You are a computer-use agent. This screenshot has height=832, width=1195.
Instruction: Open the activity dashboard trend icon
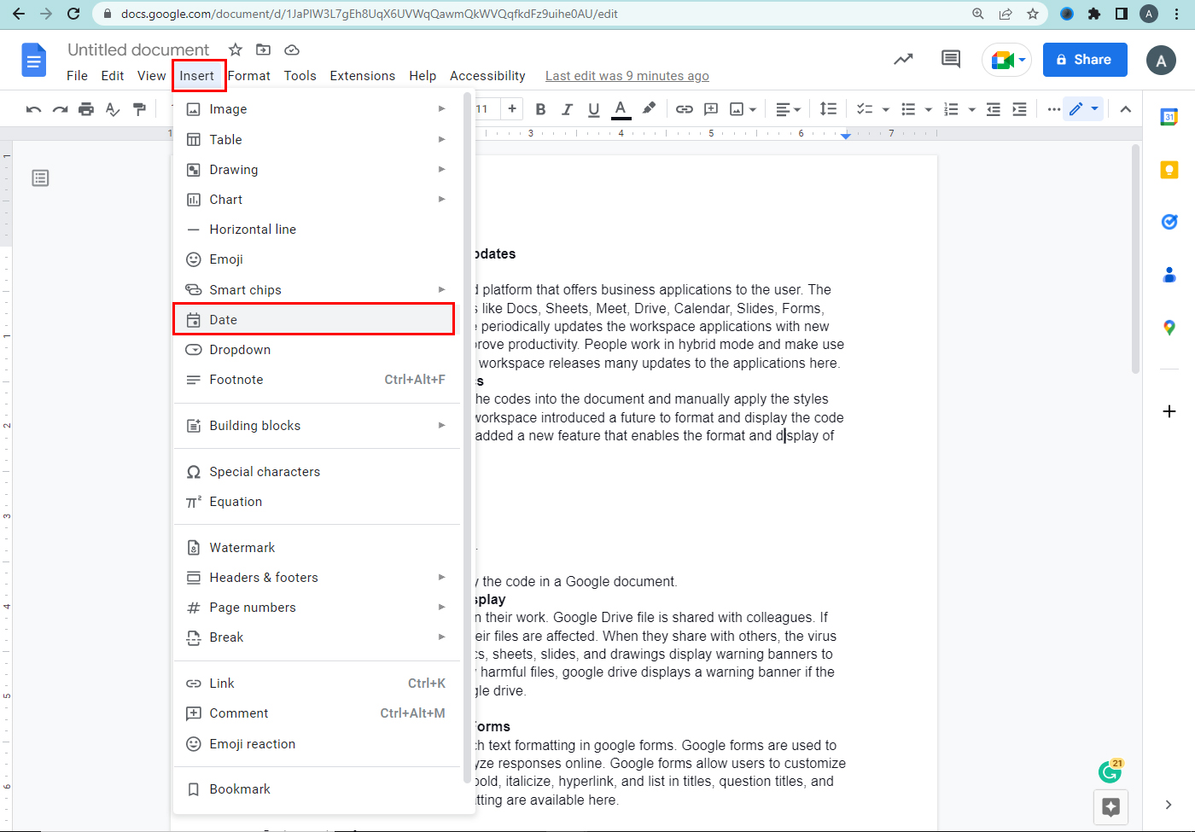903,59
